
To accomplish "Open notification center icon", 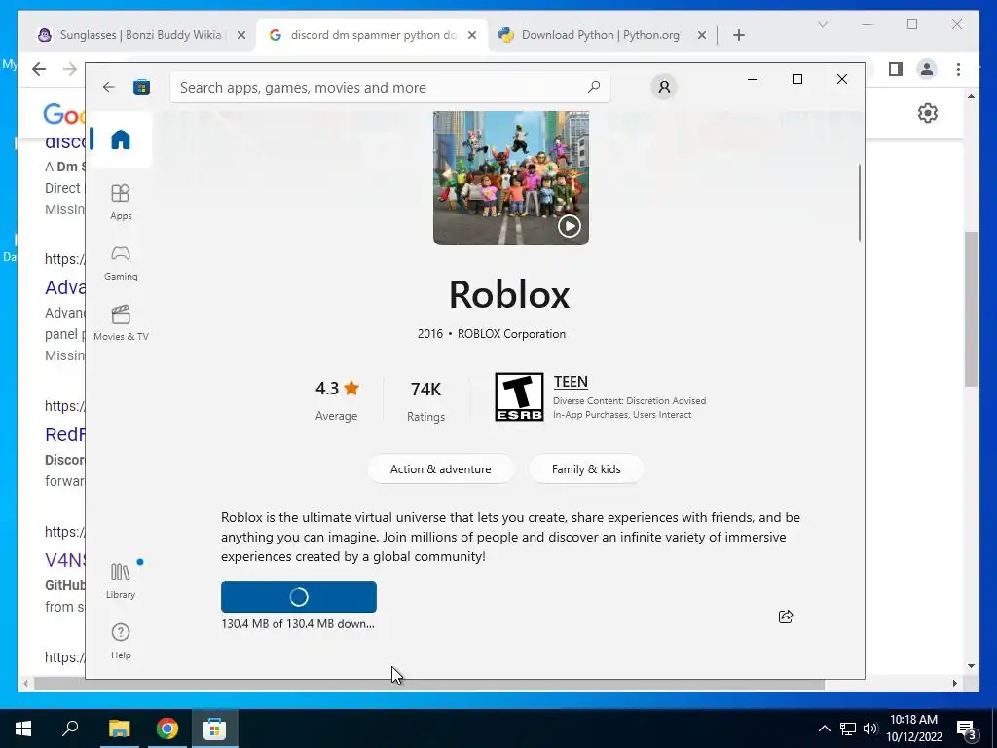I will click(x=967, y=730).
